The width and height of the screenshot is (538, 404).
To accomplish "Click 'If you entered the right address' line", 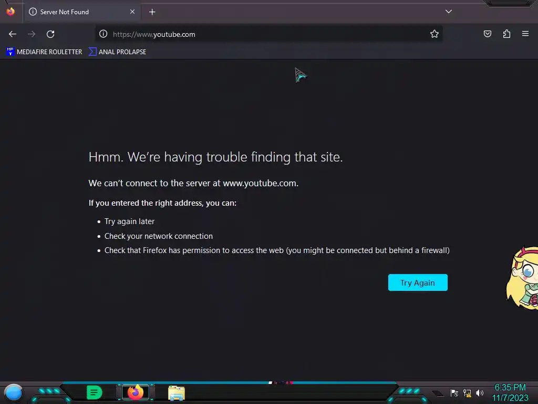I will click(162, 203).
